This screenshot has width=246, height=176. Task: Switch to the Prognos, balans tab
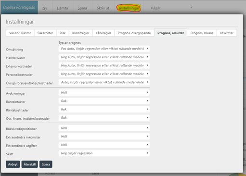202,33
